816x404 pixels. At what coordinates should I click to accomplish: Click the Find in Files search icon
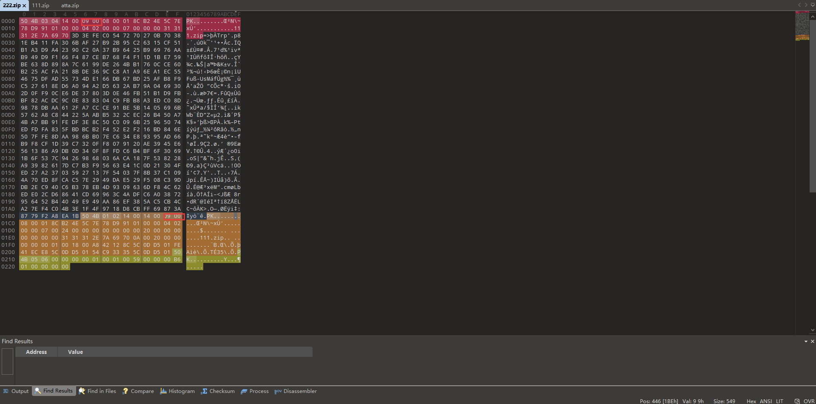82,391
